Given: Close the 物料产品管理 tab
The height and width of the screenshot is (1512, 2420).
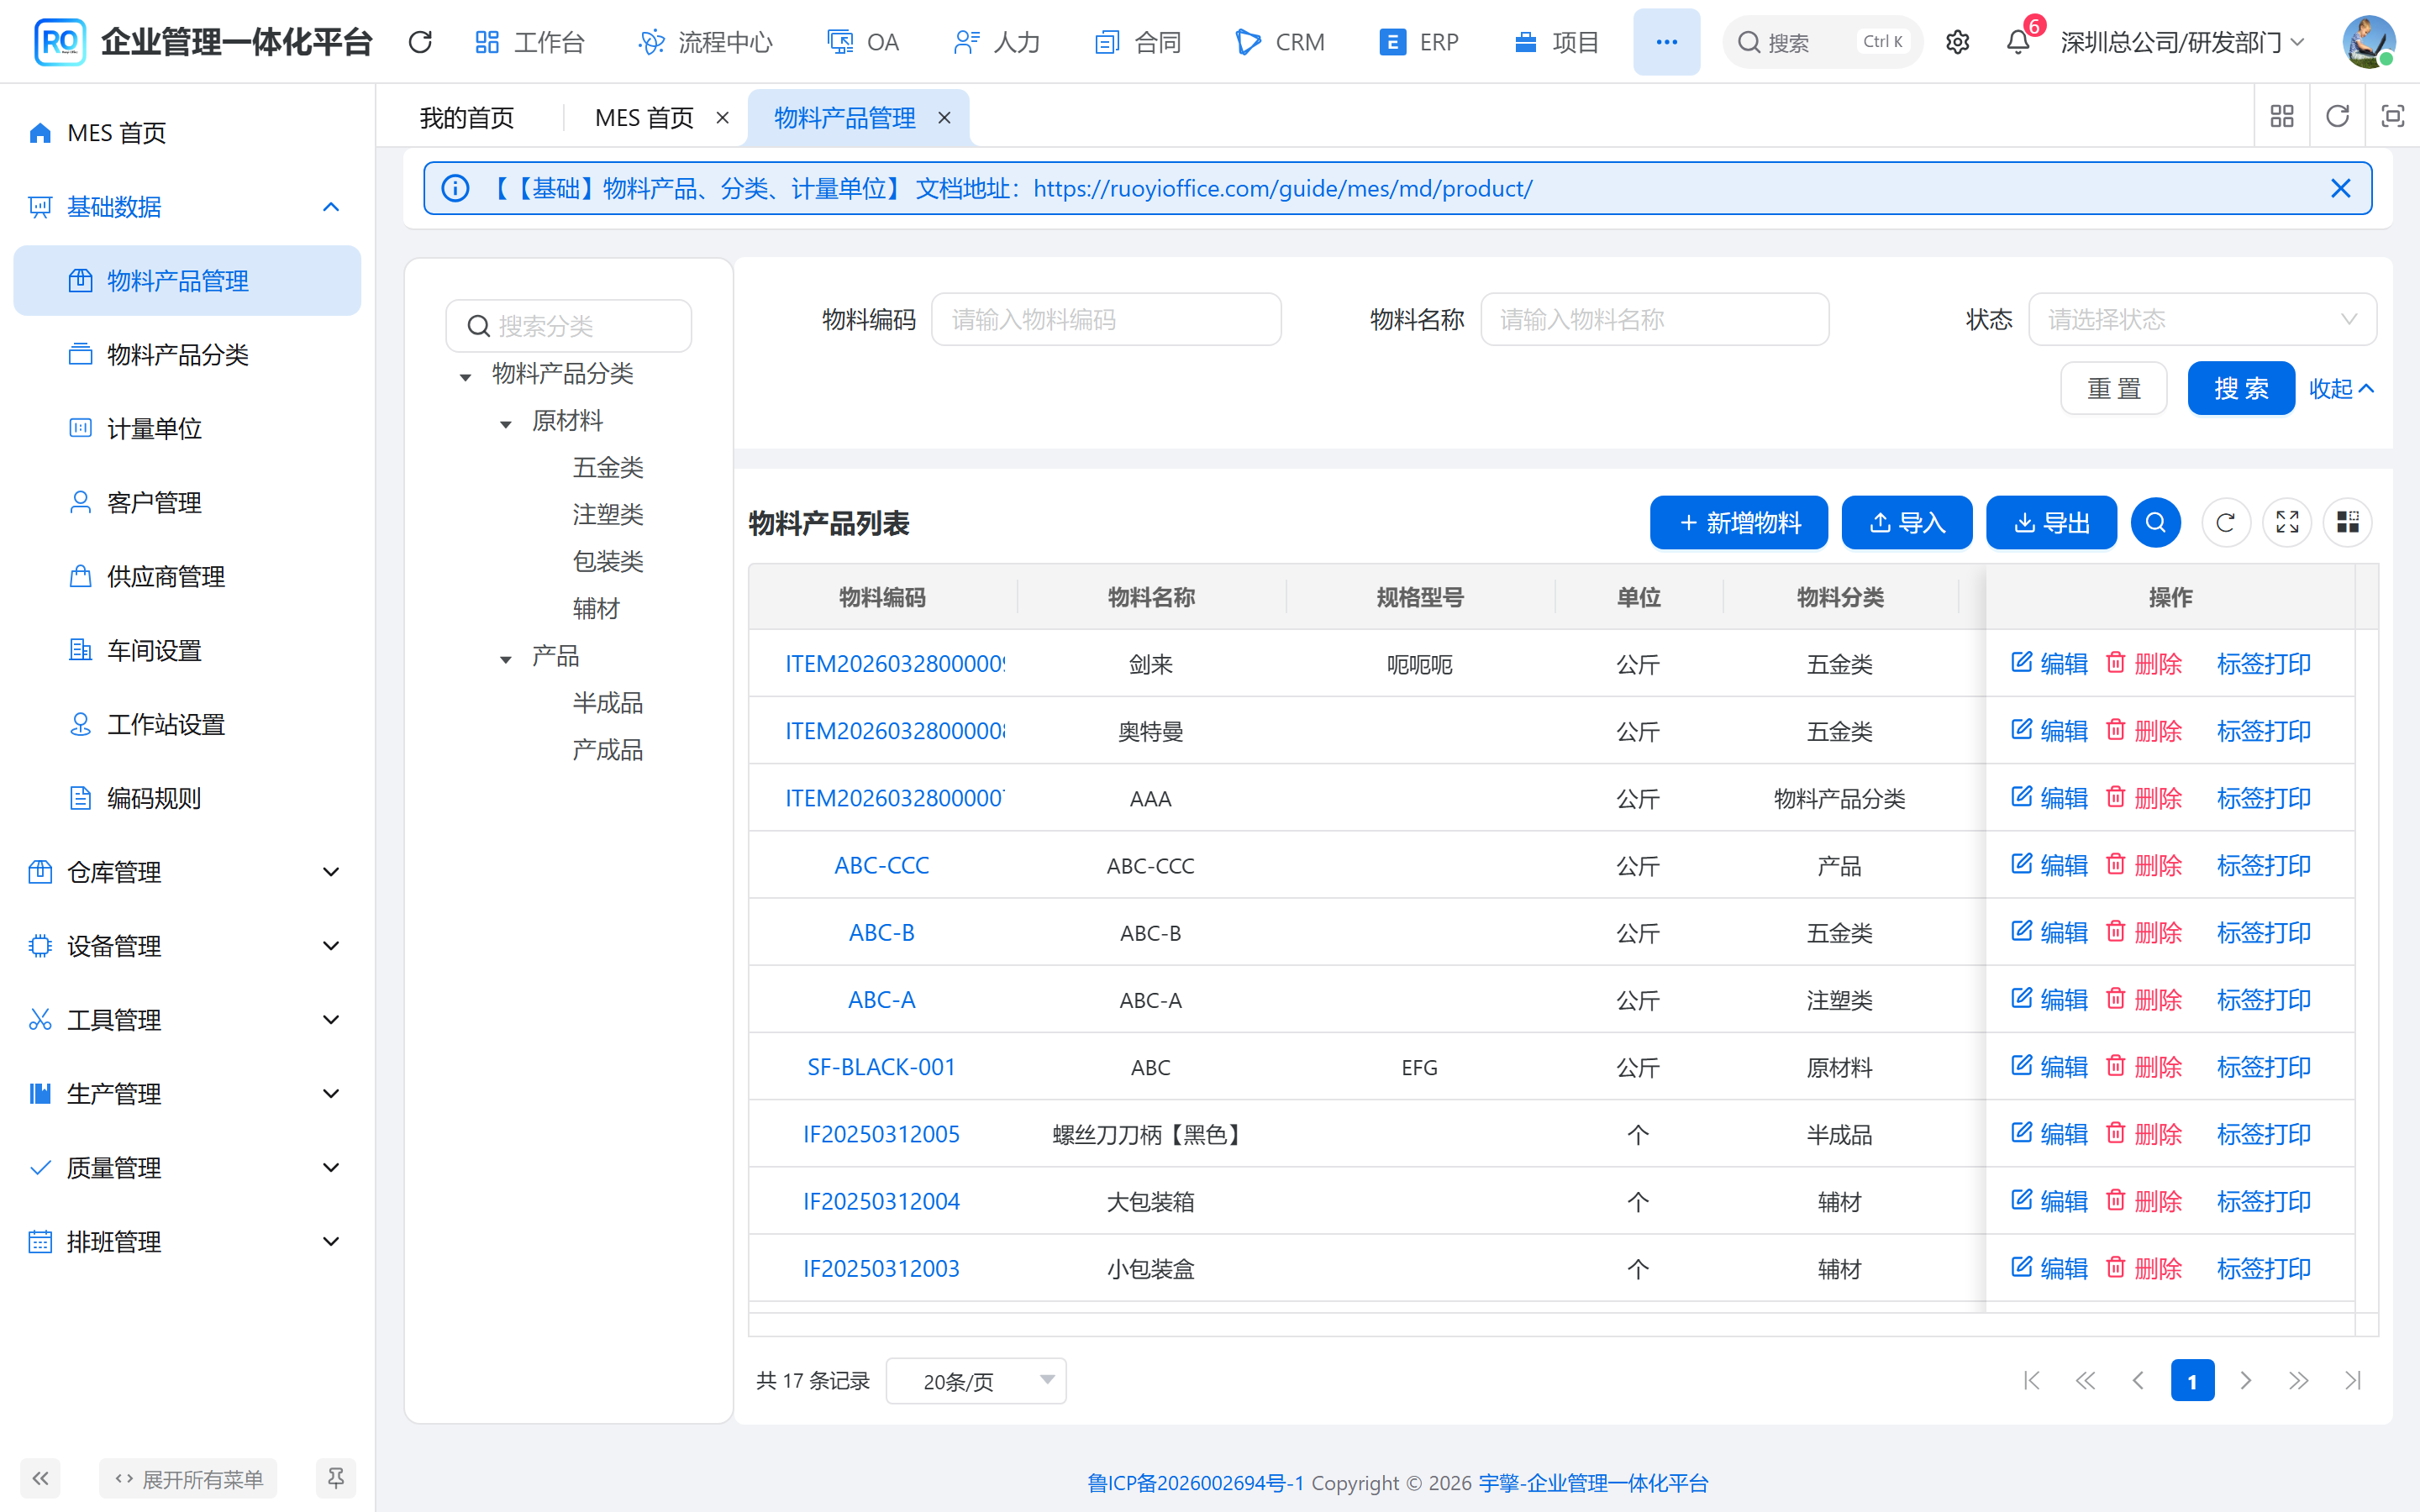Looking at the screenshot, I should click(944, 118).
